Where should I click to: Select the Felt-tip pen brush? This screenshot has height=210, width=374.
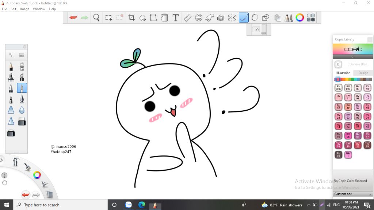point(11,99)
